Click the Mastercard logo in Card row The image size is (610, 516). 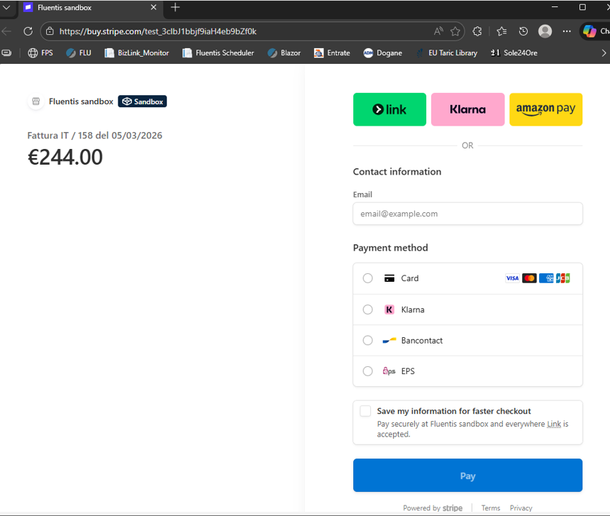pyautogui.click(x=529, y=278)
